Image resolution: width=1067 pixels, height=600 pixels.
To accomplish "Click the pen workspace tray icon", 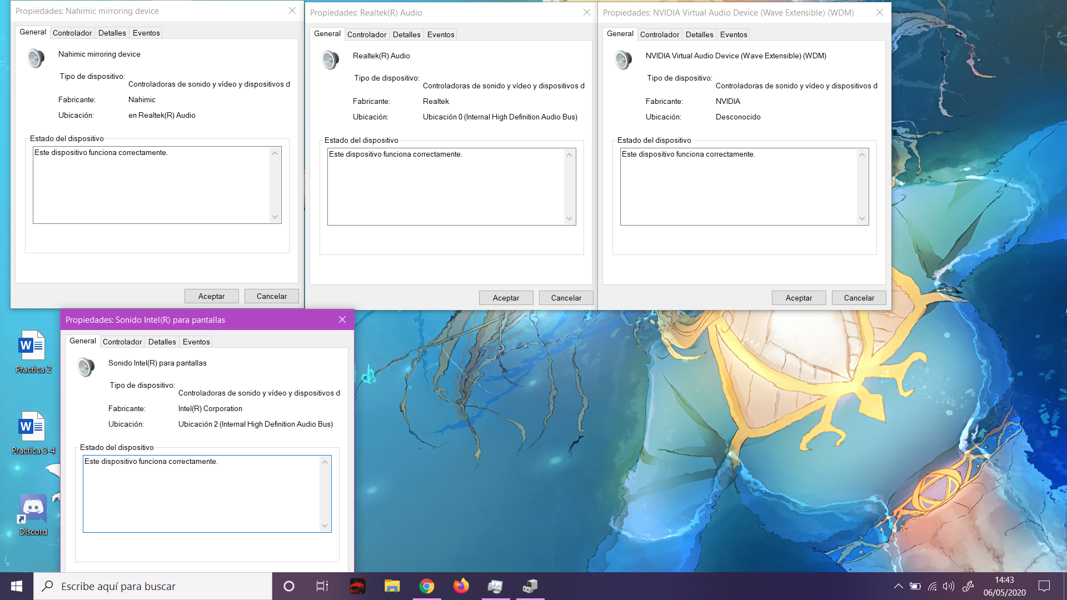I will click(x=968, y=586).
